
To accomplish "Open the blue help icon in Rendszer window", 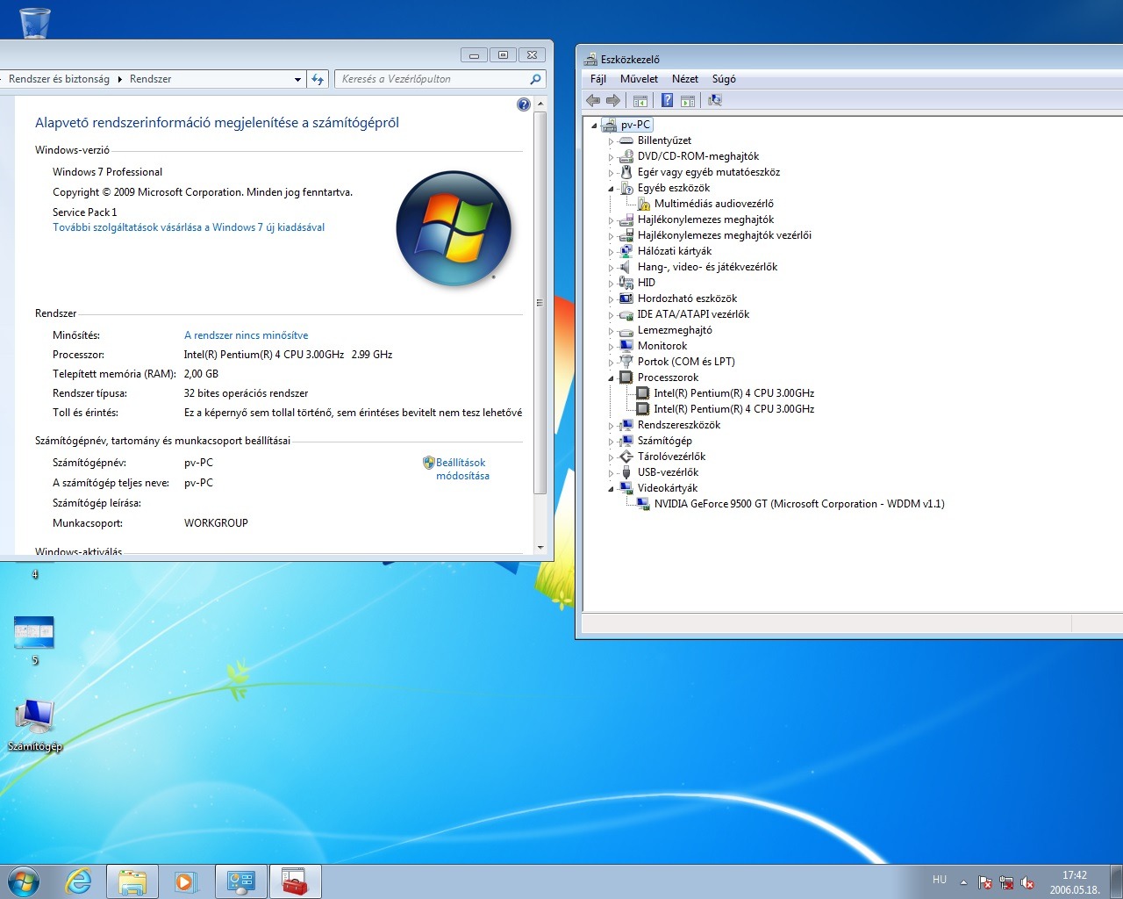I will pyautogui.click(x=524, y=104).
